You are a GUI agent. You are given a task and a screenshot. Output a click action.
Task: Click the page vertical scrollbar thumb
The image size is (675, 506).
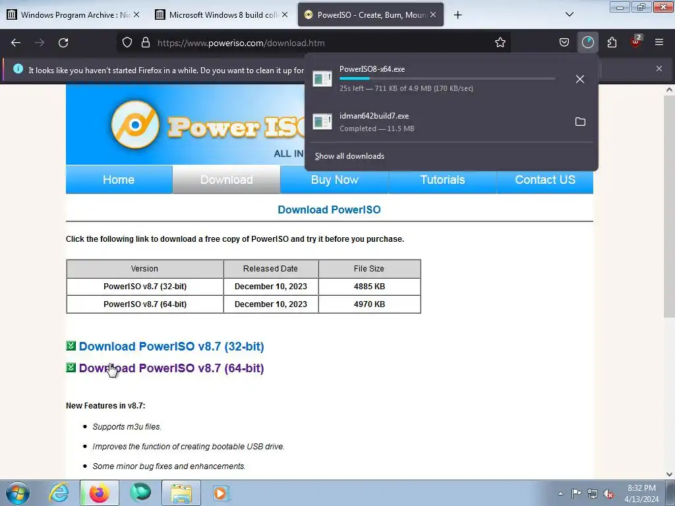669,206
